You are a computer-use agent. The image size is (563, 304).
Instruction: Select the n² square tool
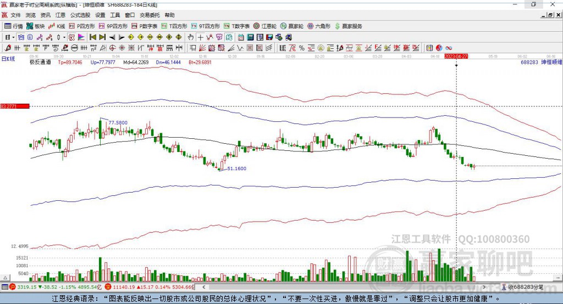[x=93, y=48]
